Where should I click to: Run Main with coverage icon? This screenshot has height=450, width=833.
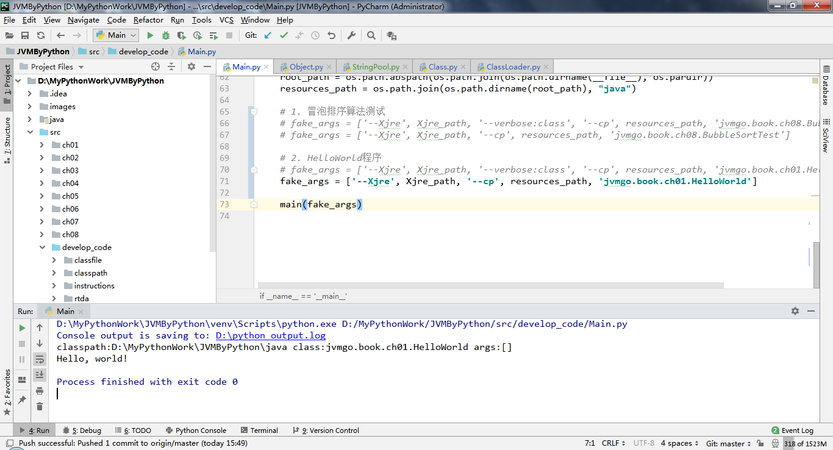(x=182, y=35)
